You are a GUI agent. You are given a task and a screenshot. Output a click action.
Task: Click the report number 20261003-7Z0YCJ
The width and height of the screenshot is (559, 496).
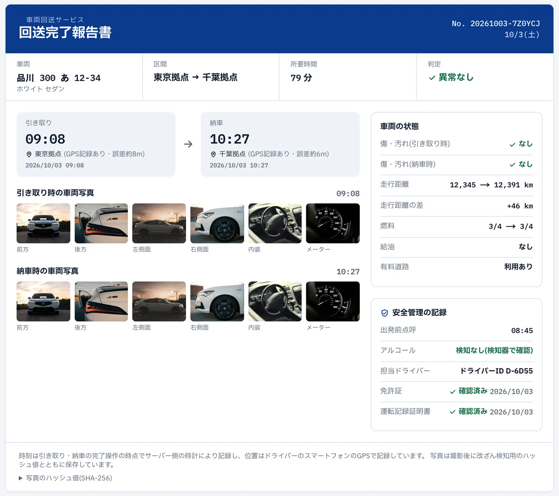click(505, 24)
